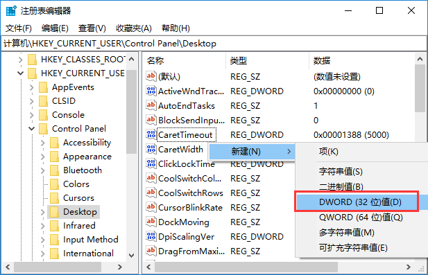Screen dimensions: 428x275
Task: Expand the Desktop key arrow
Action: pyautogui.click(x=42, y=212)
